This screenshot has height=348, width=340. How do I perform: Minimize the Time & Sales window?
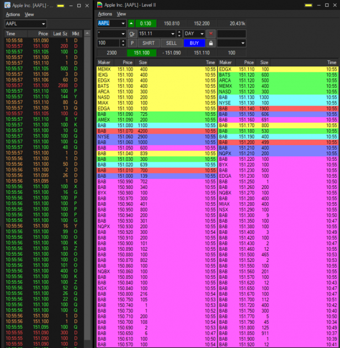[x=71, y=6]
